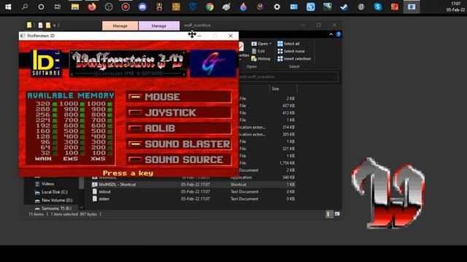
Task: Open first Manage tab (orange)
Action: click(x=120, y=26)
